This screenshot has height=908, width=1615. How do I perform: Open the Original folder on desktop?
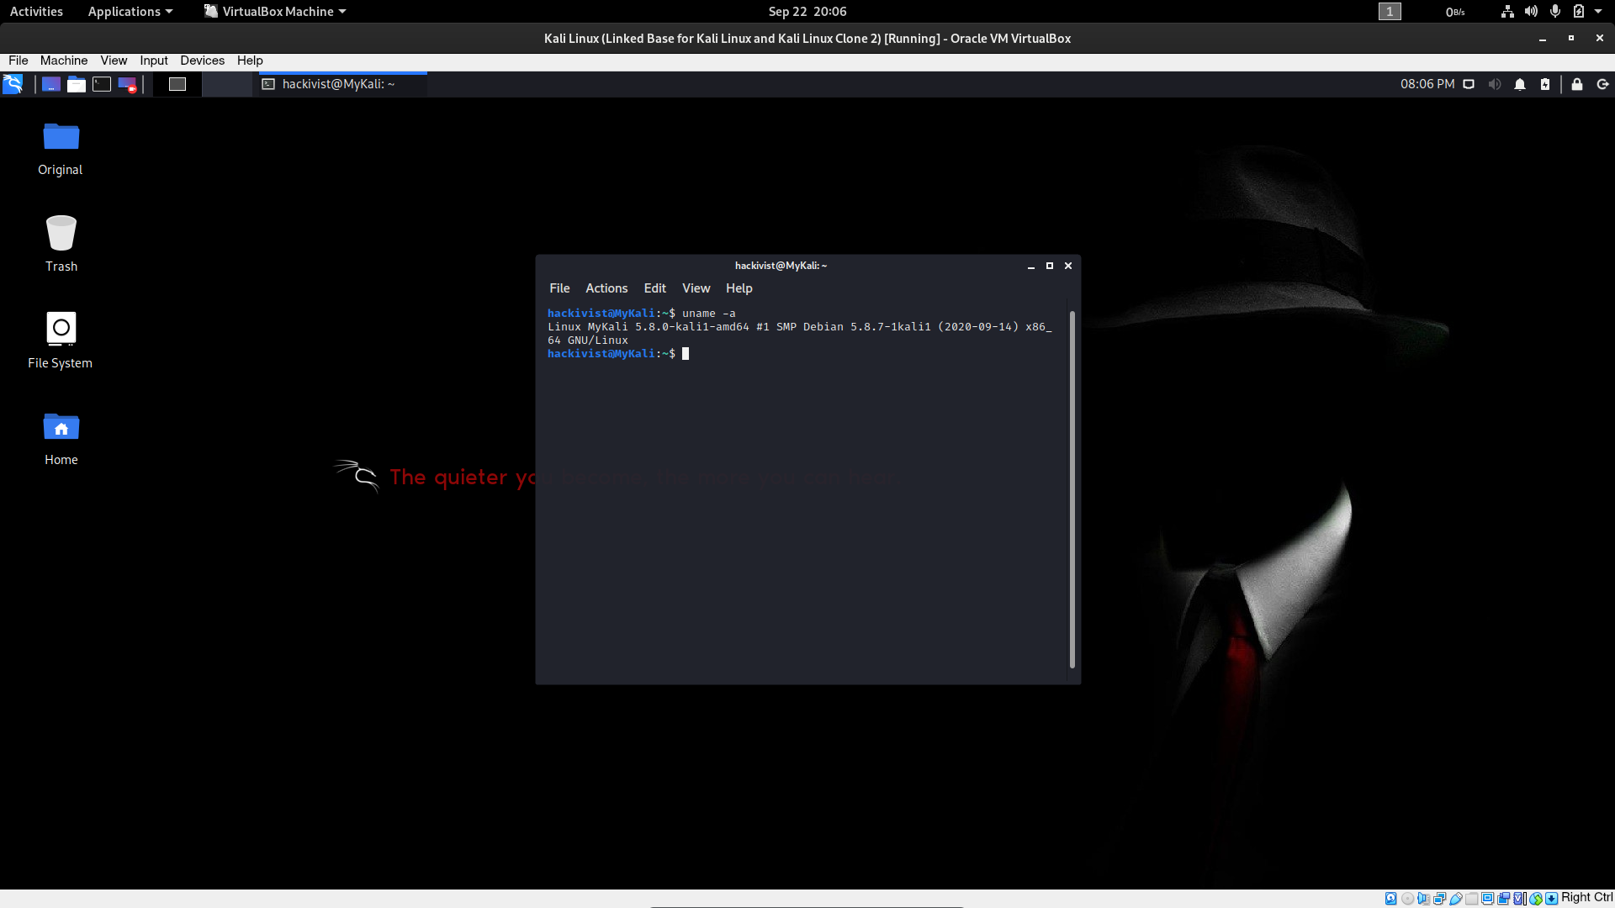click(x=61, y=138)
